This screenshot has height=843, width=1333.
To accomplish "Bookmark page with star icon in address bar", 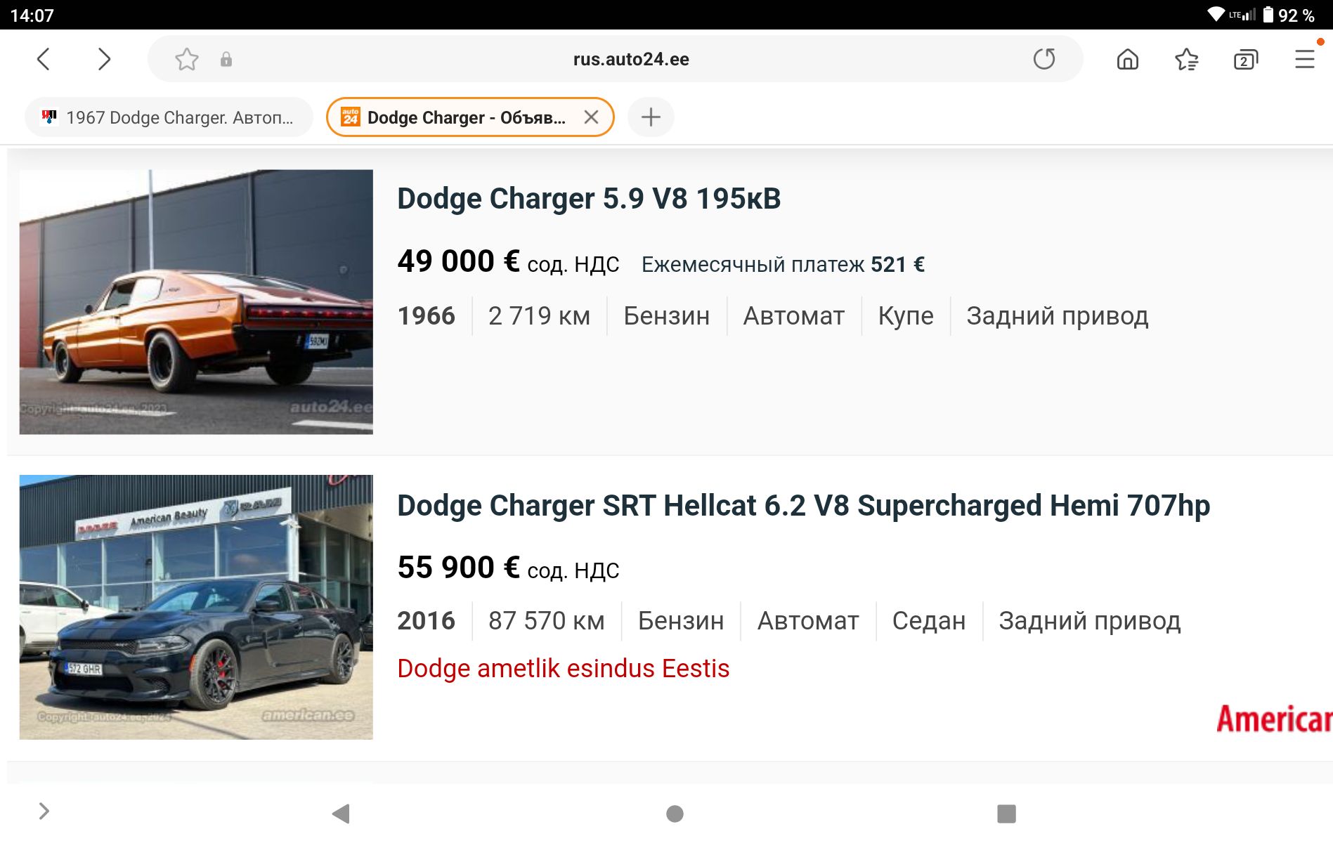I will 187,59.
